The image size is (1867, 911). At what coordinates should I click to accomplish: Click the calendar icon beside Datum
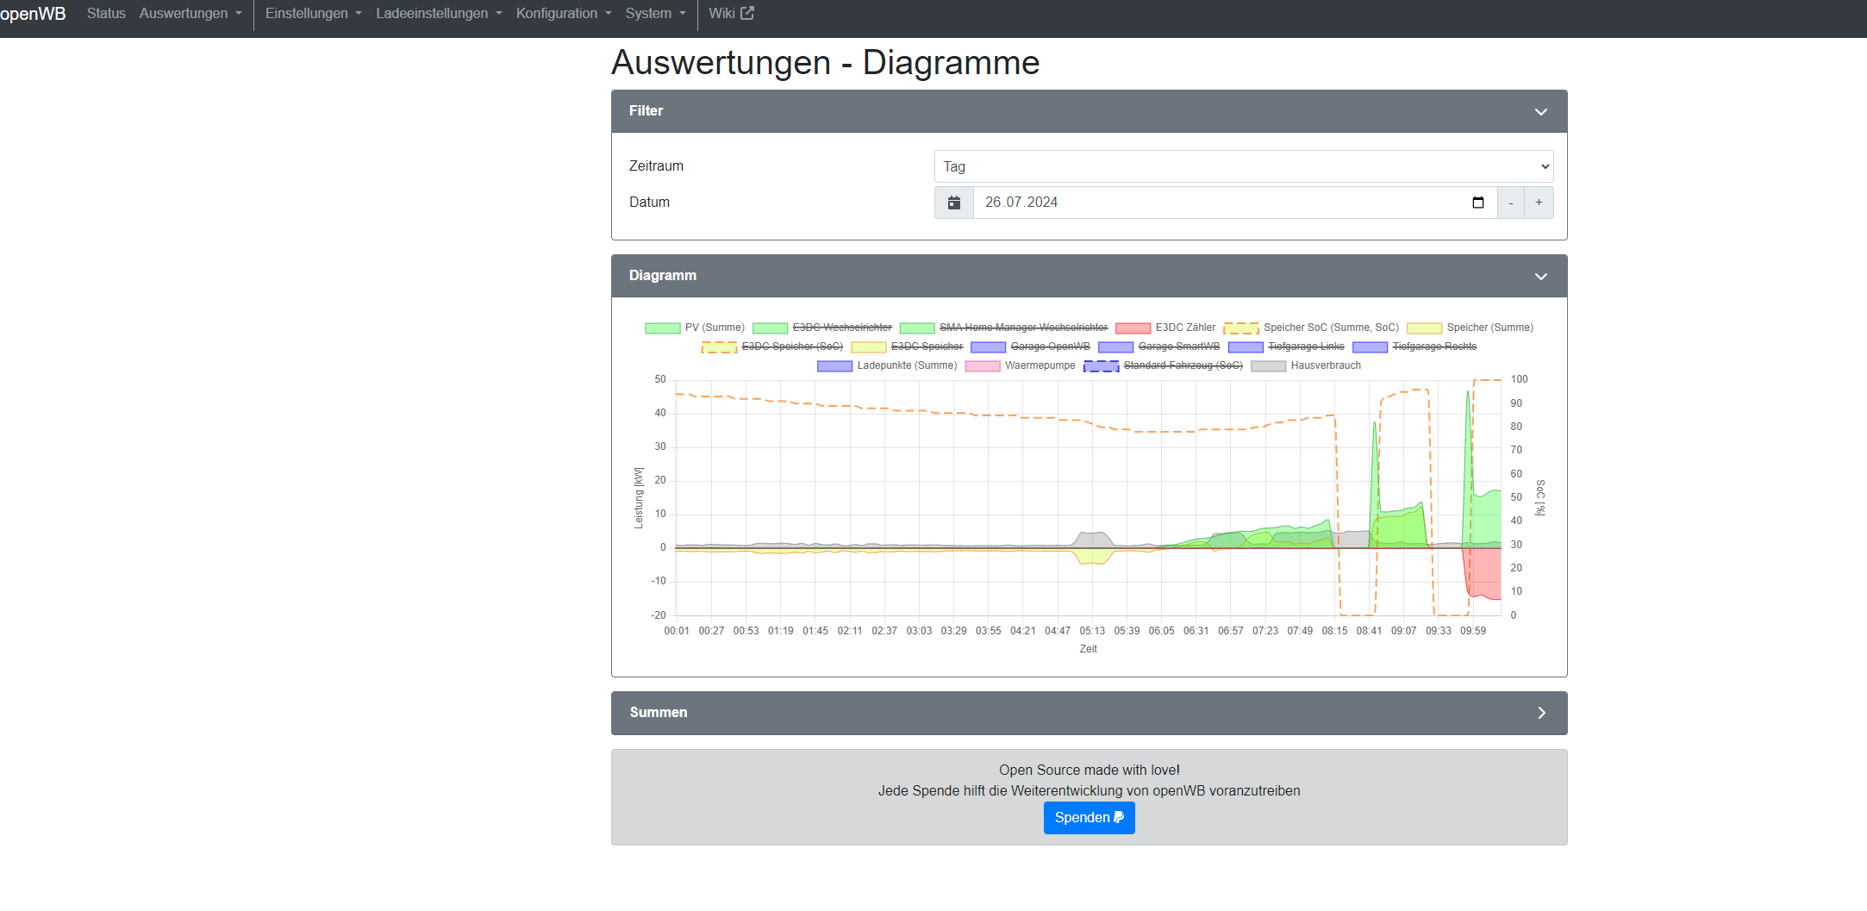tap(953, 203)
